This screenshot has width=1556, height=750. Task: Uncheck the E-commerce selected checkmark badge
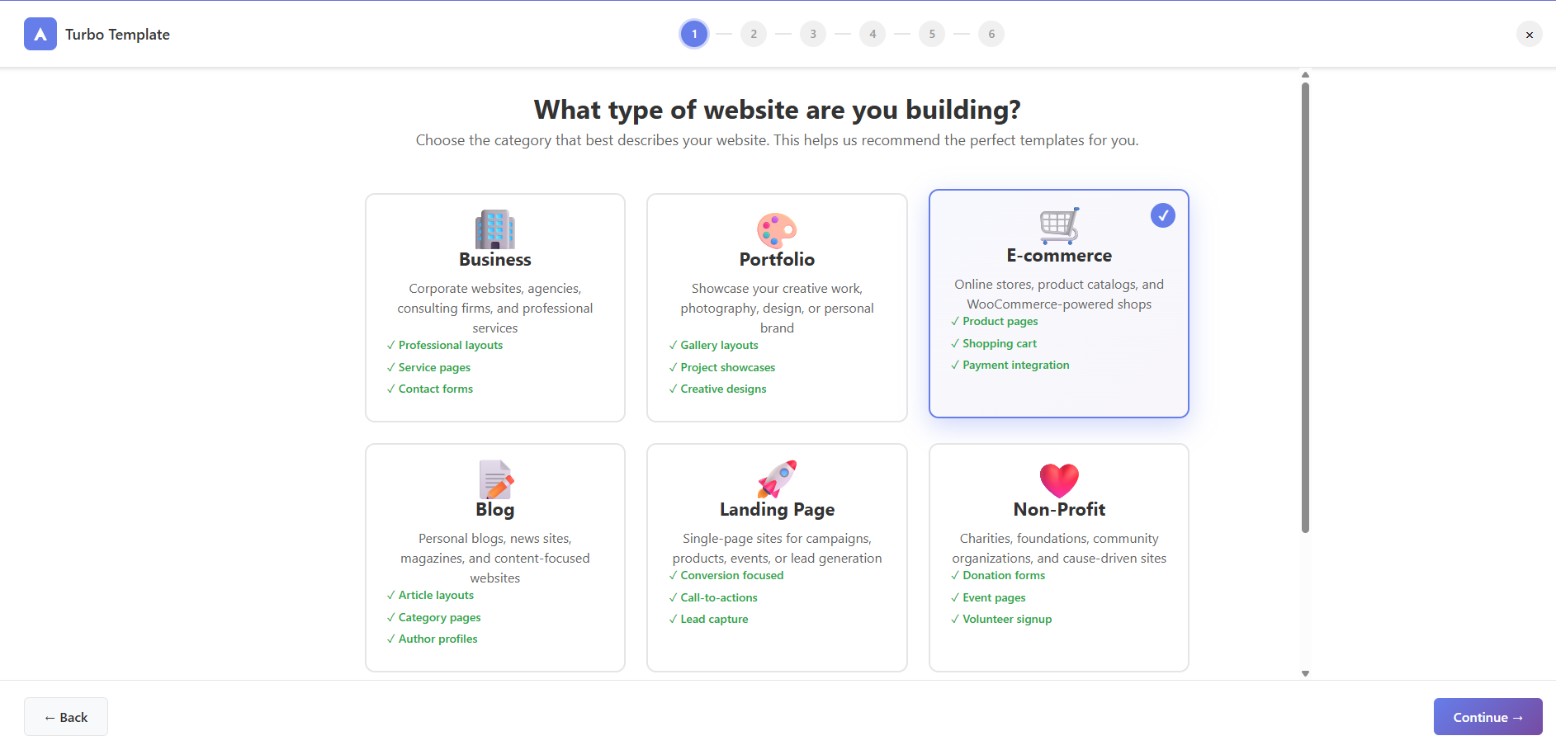pyautogui.click(x=1162, y=215)
